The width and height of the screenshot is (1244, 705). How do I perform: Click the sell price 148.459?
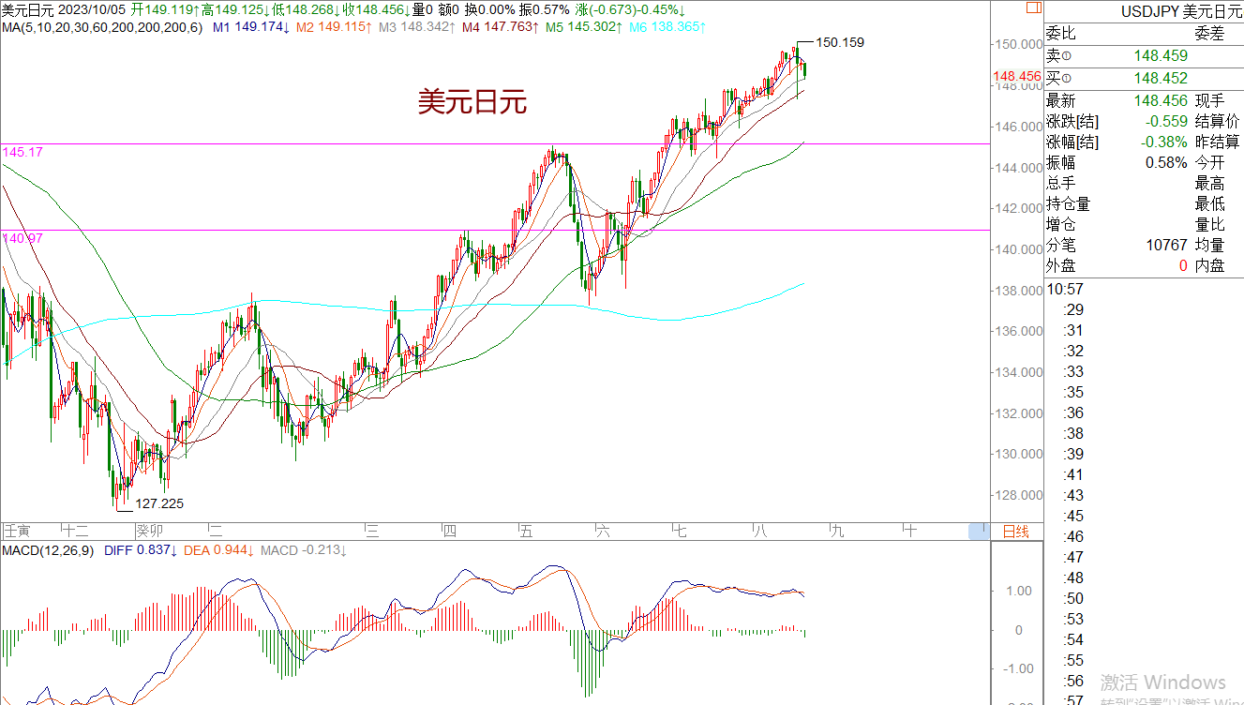click(1161, 57)
